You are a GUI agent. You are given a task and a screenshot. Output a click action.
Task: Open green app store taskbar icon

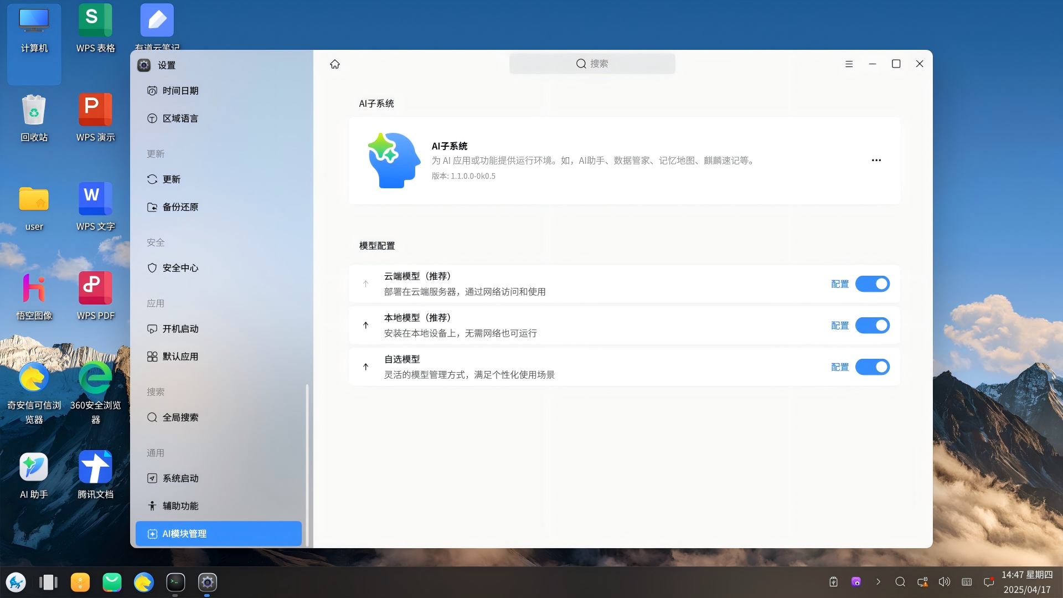pos(112,582)
